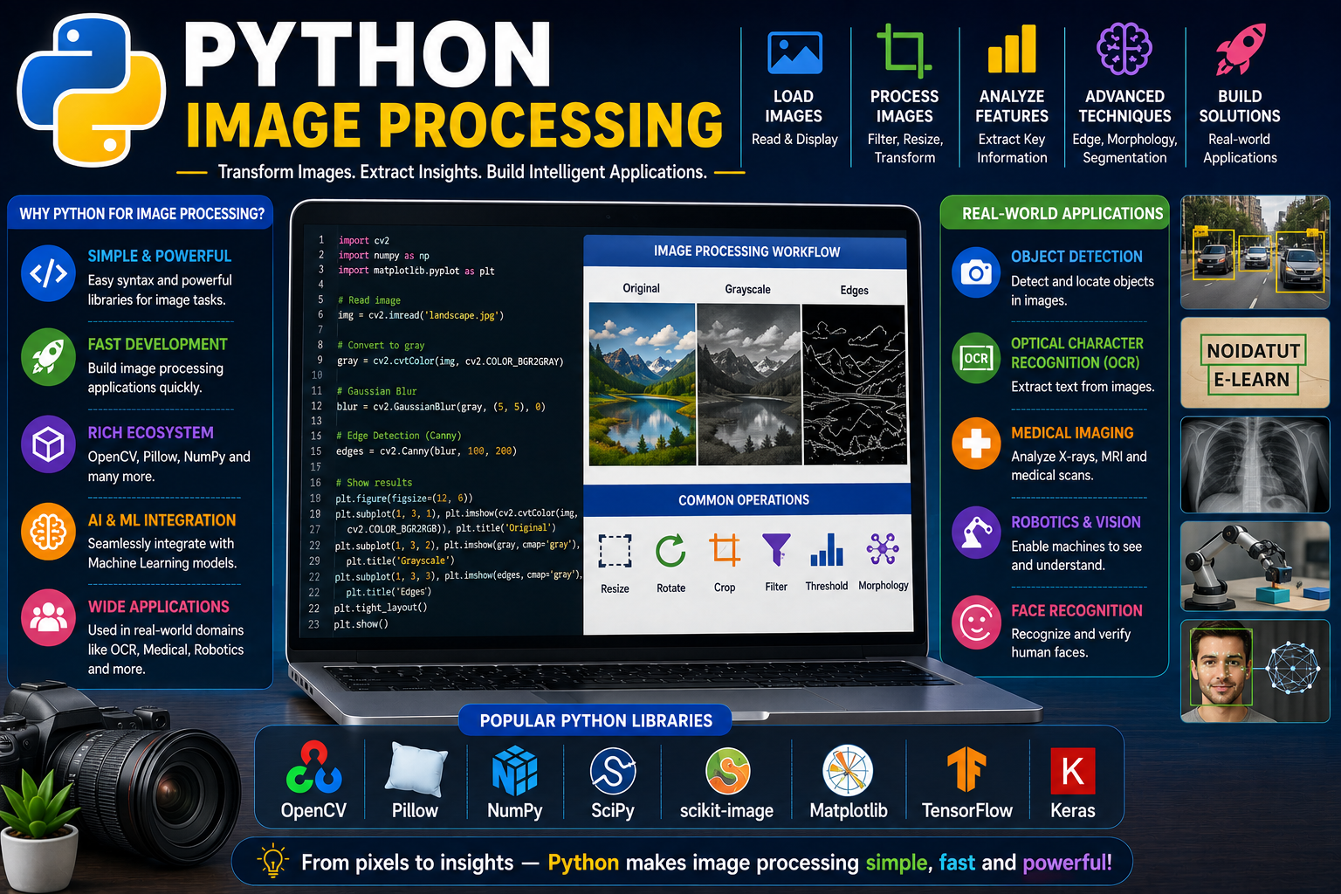Select the cv2.GaussianBlur code line
This screenshot has height=894, width=1341.
(441, 406)
